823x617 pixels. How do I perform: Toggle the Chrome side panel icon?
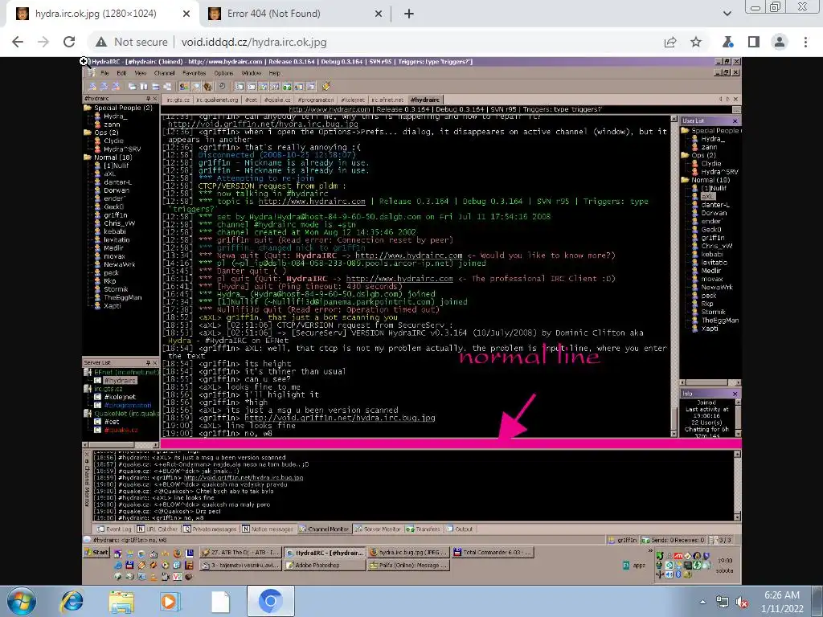(x=754, y=42)
